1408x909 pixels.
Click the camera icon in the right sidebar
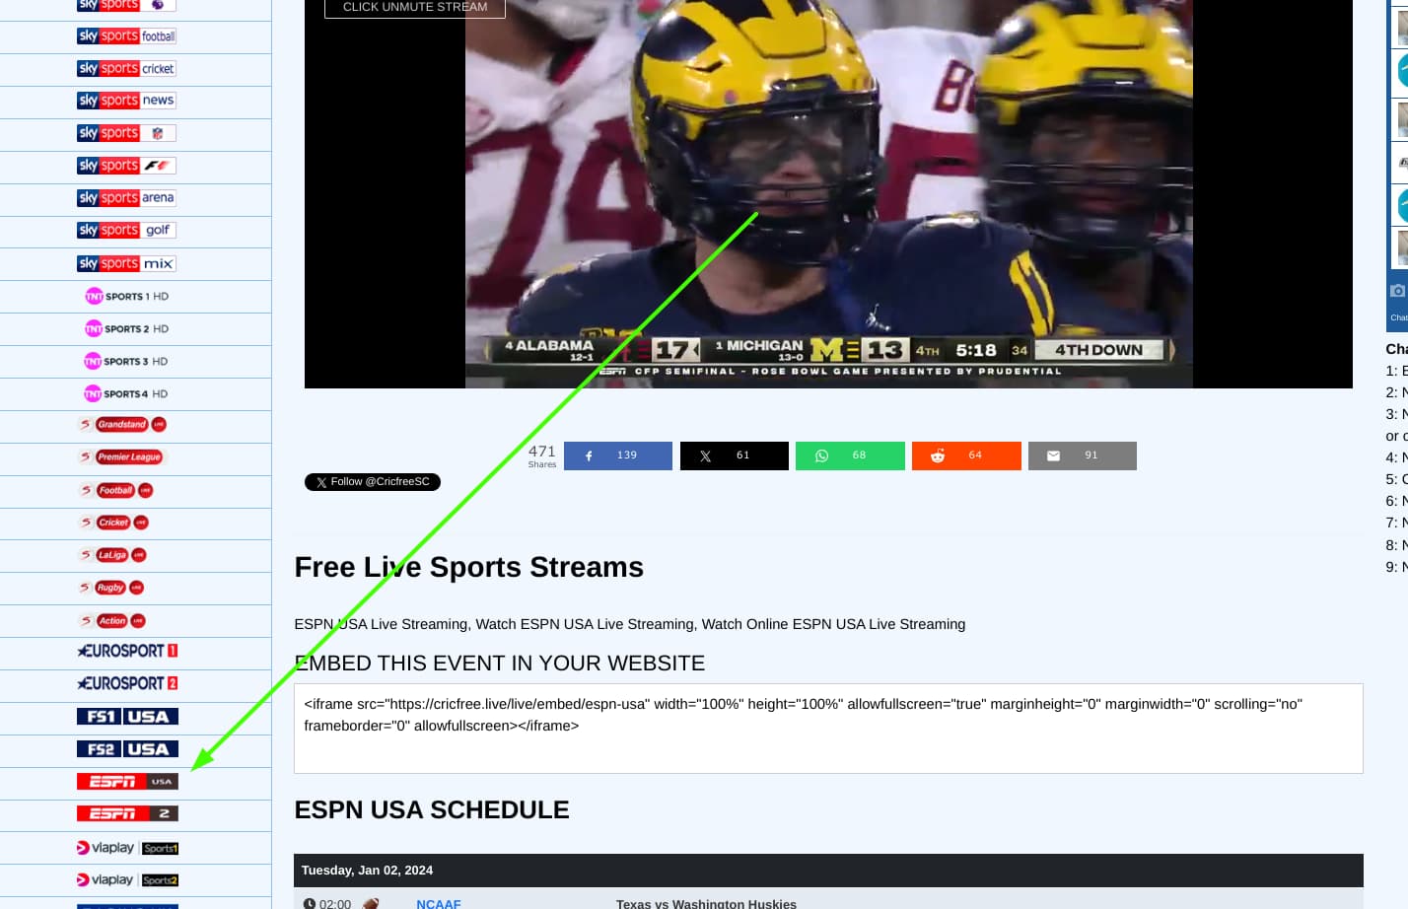[x=1398, y=291]
